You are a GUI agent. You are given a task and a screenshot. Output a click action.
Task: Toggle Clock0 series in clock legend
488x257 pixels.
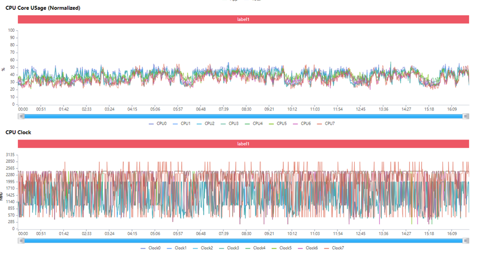click(x=150, y=248)
